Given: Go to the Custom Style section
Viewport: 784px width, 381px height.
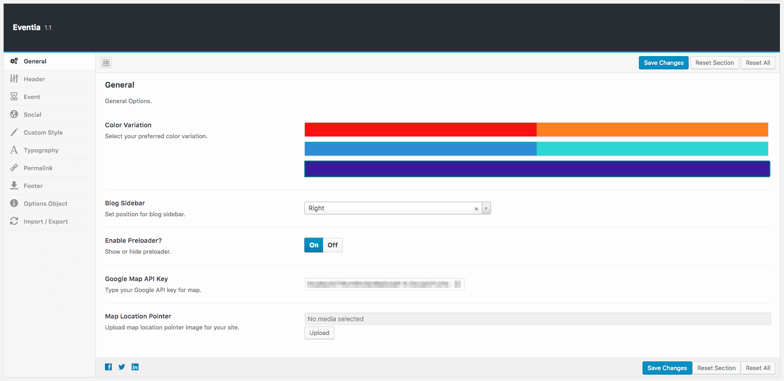Looking at the screenshot, I should pos(43,133).
